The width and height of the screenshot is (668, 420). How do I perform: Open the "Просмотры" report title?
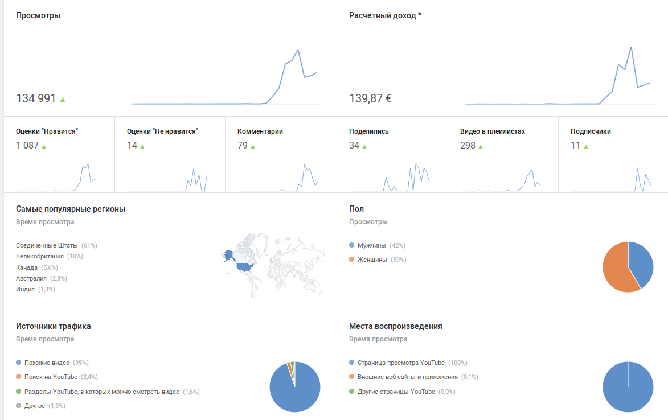[x=38, y=15]
